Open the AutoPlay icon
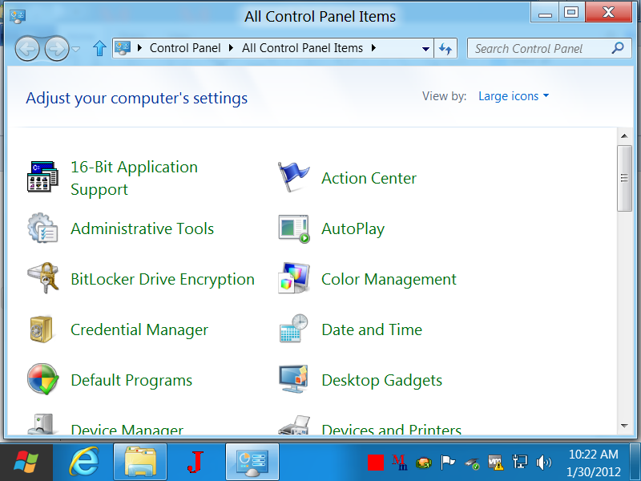The width and height of the screenshot is (641, 481). click(x=293, y=228)
